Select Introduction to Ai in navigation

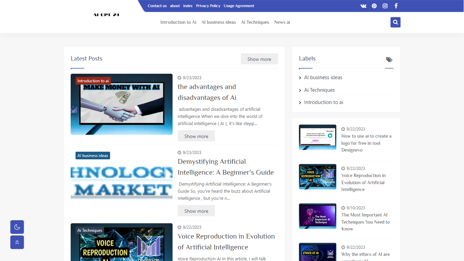(x=178, y=22)
